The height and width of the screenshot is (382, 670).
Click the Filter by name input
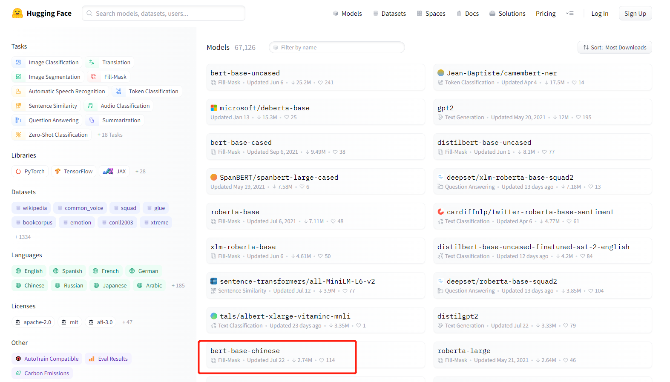(x=336, y=47)
